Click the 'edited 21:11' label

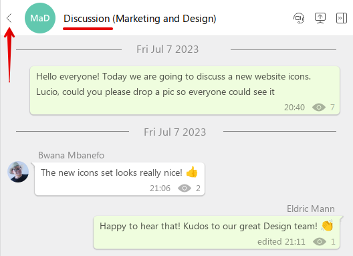tap(281, 241)
